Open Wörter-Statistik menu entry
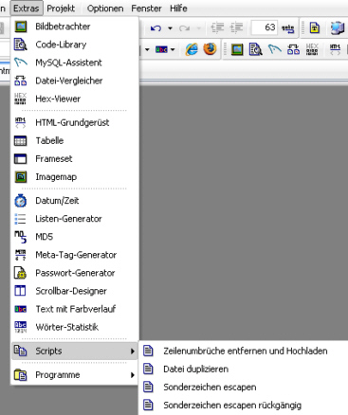Screen dimensions: 348x415 click(x=75, y=327)
